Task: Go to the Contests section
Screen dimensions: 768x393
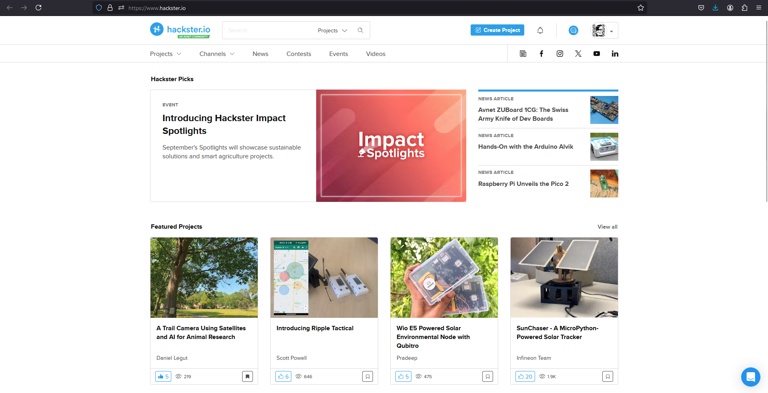Action: coord(299,54)
